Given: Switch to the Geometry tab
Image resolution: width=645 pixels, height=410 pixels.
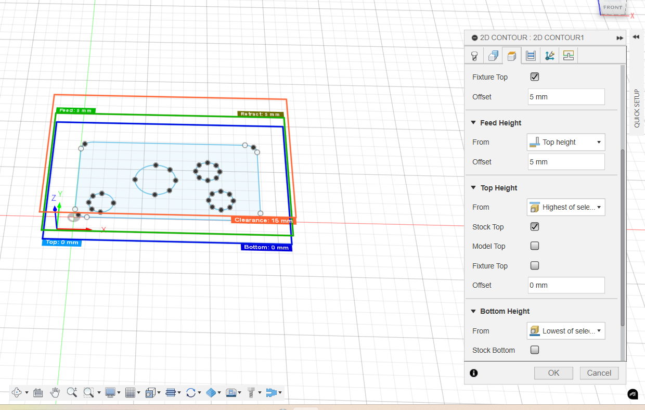Looking at the screenshot, I should pos(493,56).
